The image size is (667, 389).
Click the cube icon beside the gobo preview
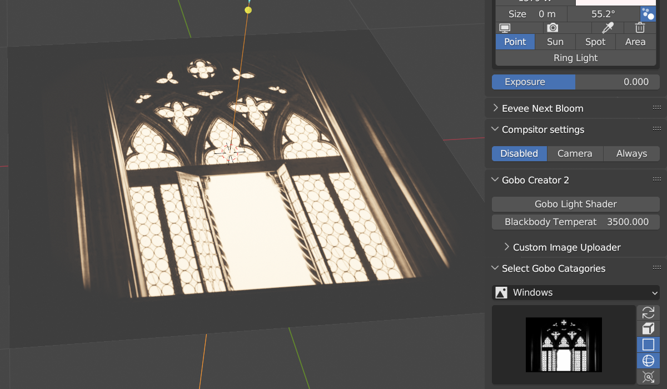click(648, 328)
